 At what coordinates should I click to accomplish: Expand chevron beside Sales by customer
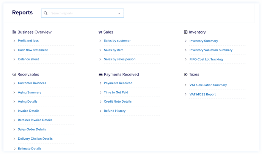pyautogui.click(x=100, y=41)
